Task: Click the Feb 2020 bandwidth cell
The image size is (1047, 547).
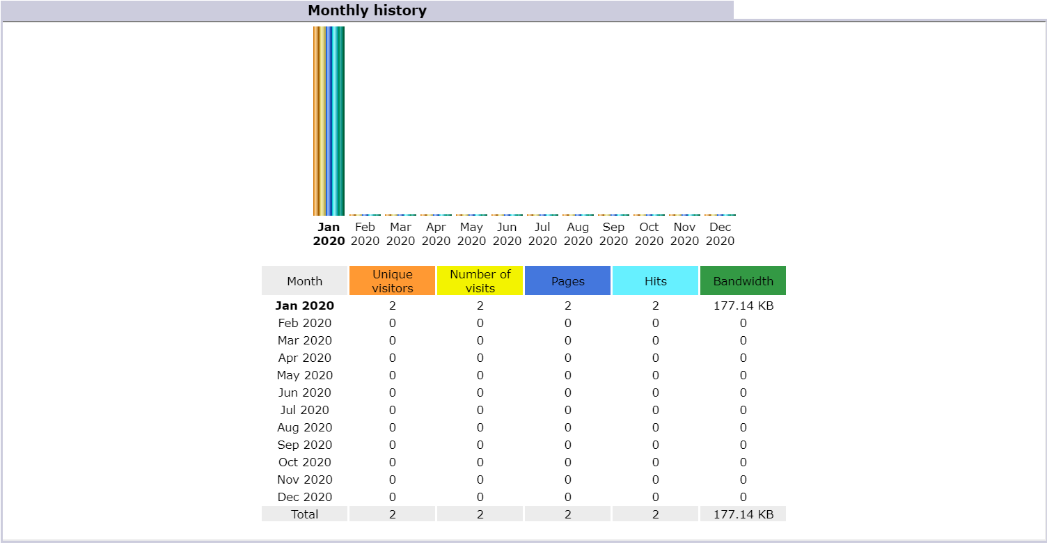Action: [x=743, y=323]
